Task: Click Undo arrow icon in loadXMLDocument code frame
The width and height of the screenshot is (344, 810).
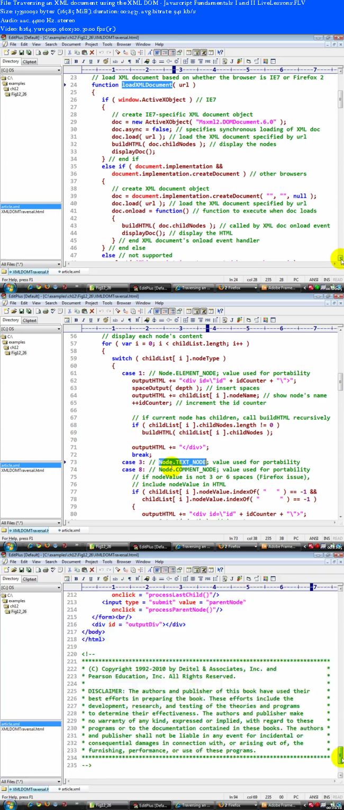Action: (x=102, y=52)
